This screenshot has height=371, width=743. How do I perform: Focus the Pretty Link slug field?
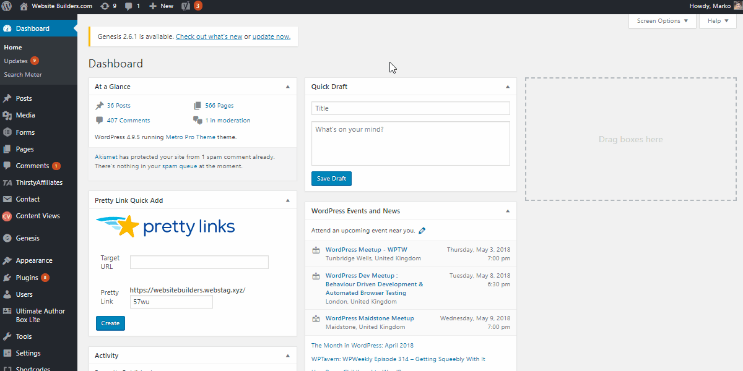(x=172, y=302)
